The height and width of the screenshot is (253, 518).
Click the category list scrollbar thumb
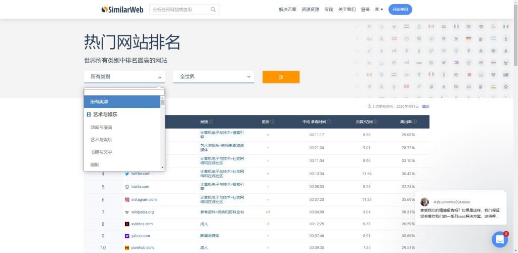click(162, 102)
